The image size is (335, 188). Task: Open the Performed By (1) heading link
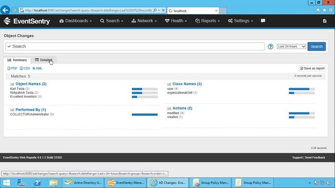tap(31, 110)
